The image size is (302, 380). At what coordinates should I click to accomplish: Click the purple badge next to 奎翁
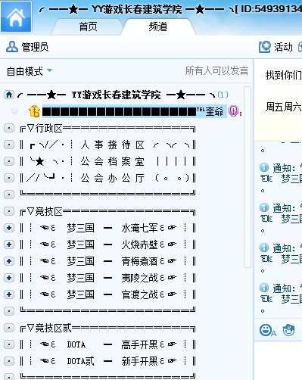coord(233,111)
